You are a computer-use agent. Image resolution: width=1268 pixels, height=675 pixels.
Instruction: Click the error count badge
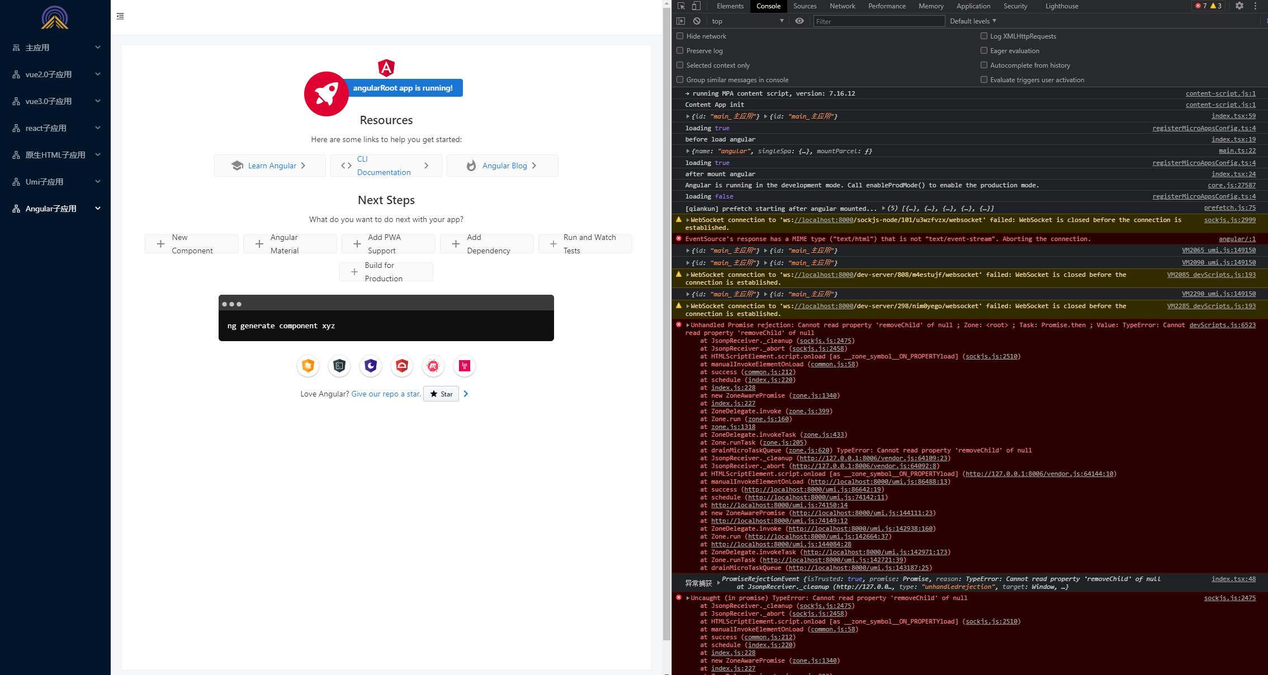(1201, 6)
